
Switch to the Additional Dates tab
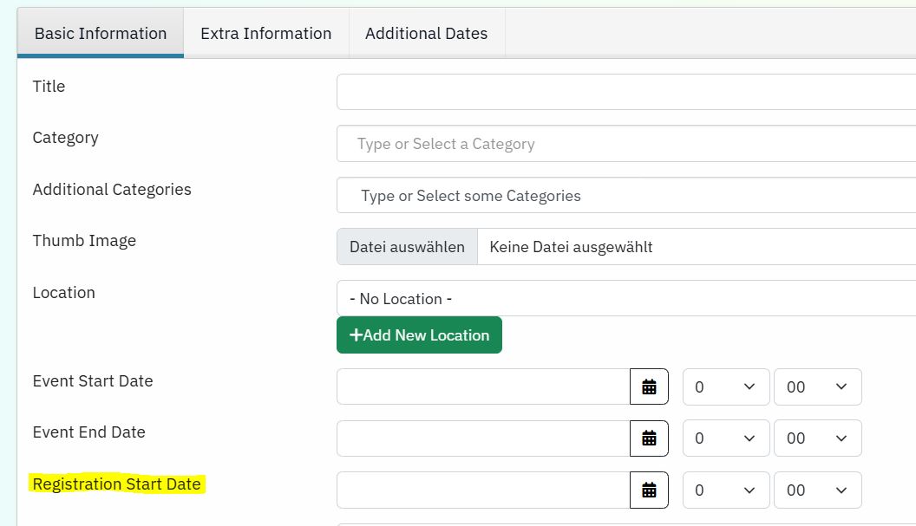pyautogui.click(x=426, y=34)
